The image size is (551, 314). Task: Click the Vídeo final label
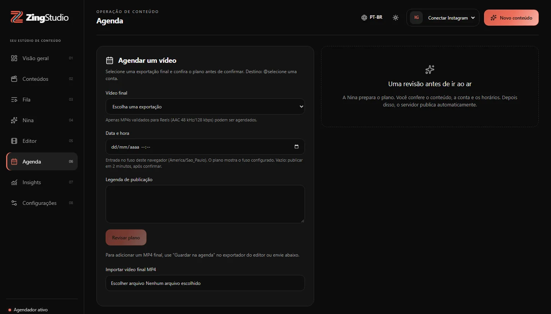click(116, 93)
